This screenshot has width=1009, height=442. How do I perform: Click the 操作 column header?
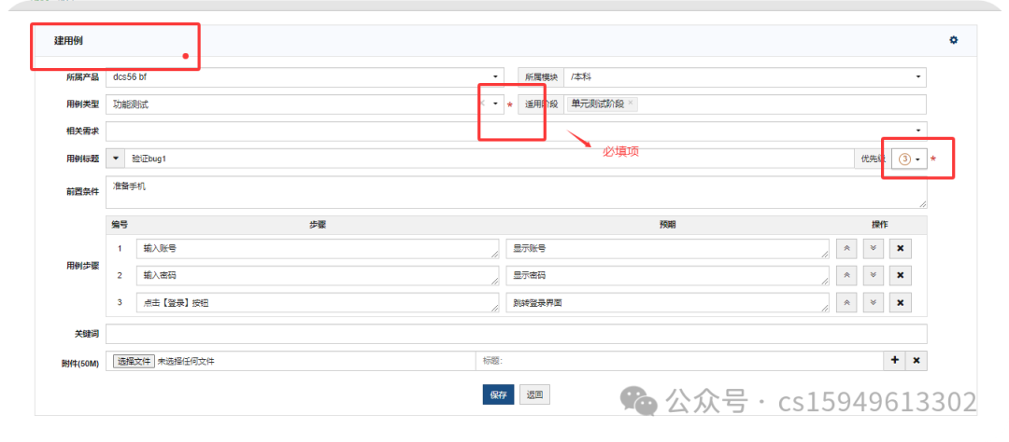tap(880, 225)
